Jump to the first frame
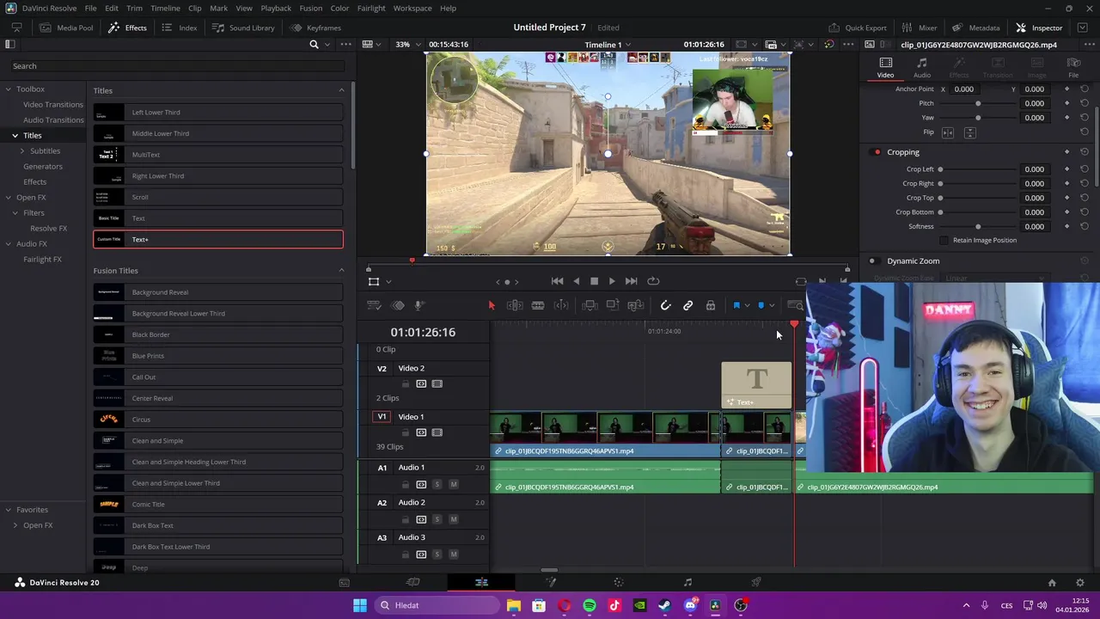The height and width of the screenshot is (619, 1100). point(557,281)
